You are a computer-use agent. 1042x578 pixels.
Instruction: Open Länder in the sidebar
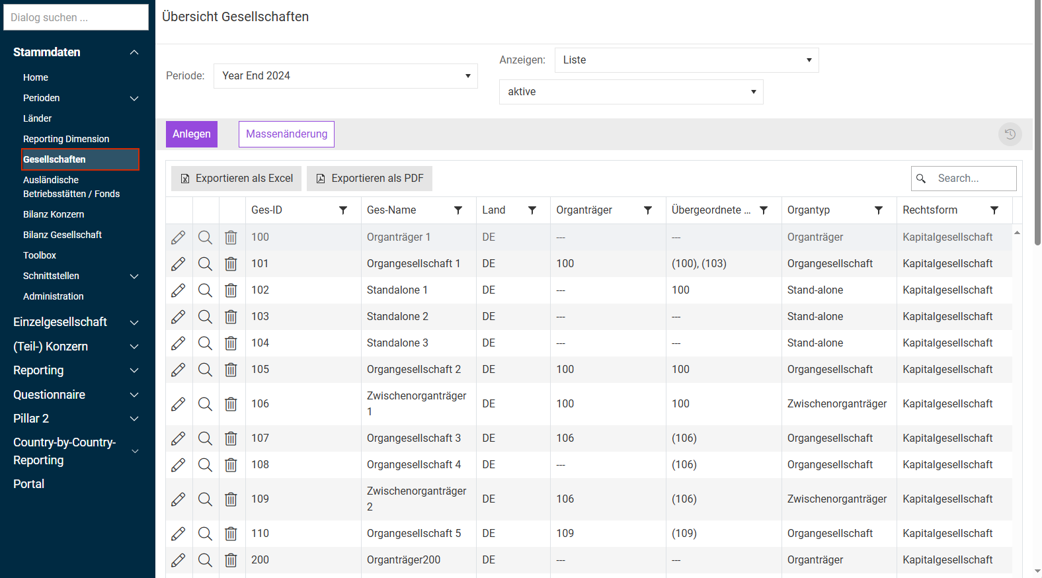(x=37, y=118)
